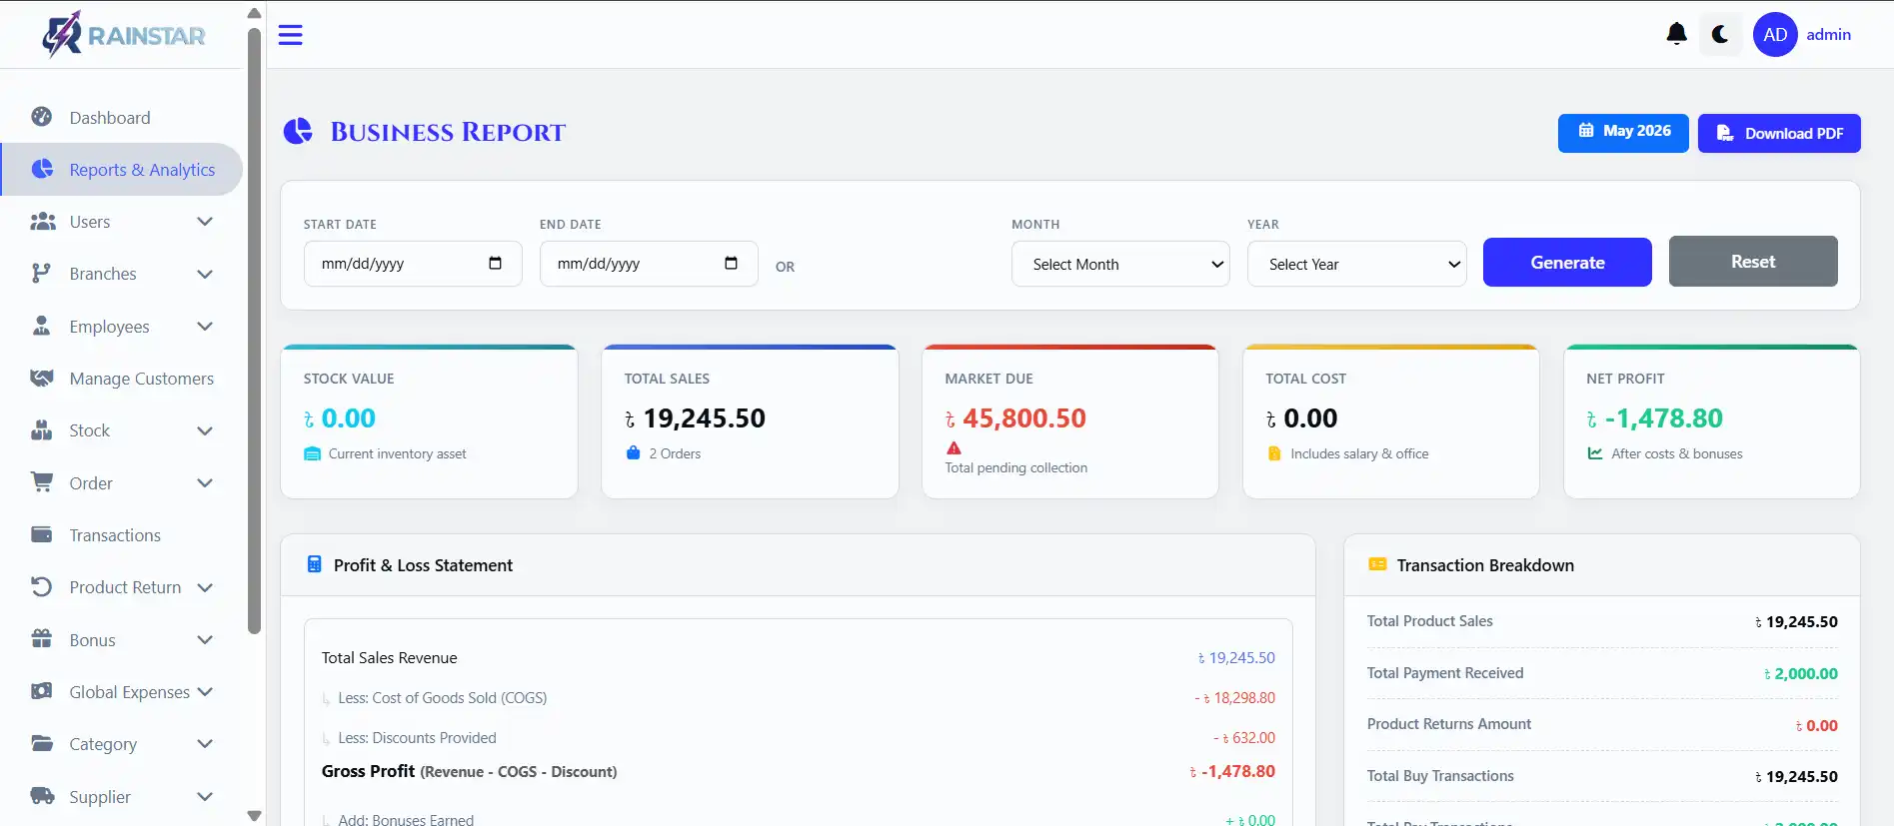Open the Select Month dropdown
Screen dimensions: 1894x826
pyautogui.click(x=1120, y=264)
